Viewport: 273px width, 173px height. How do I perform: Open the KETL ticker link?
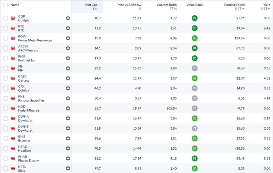click(x=22, y=167)
